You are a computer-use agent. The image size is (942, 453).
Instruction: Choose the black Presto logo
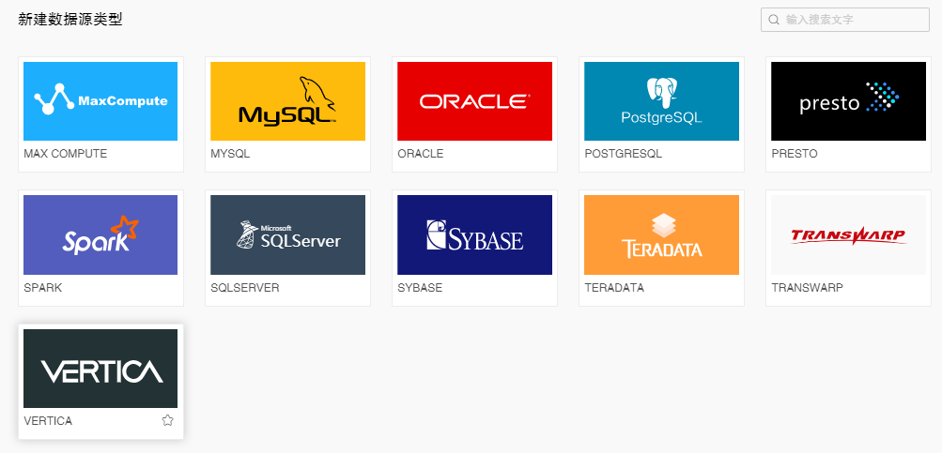coord(848,100)
